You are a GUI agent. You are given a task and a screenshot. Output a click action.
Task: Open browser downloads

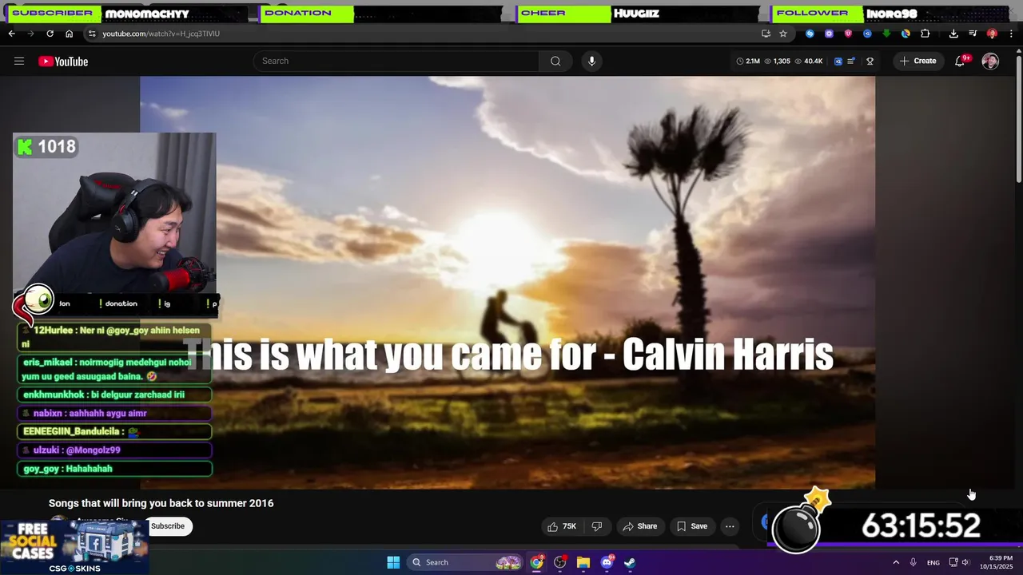point(953,34)
